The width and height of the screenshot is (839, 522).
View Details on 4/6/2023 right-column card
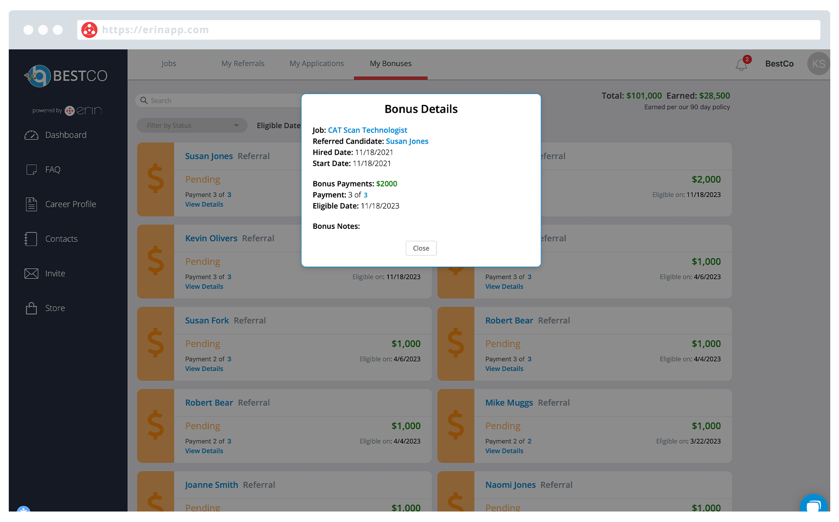pyautogui.click(x=504, y=287)
